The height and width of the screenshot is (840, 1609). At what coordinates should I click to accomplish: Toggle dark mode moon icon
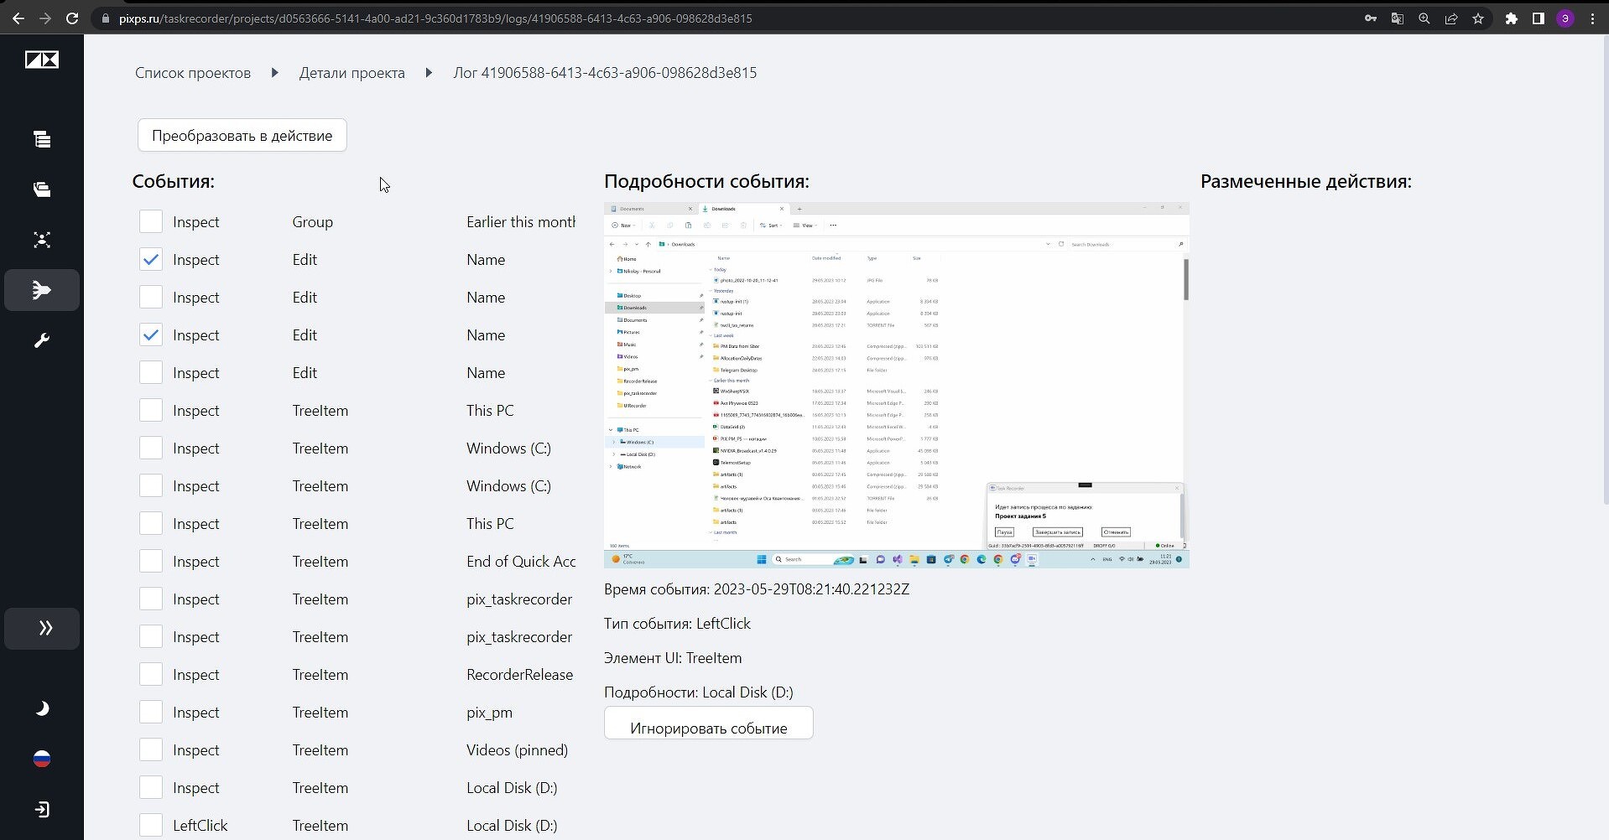tap(42, 708)
